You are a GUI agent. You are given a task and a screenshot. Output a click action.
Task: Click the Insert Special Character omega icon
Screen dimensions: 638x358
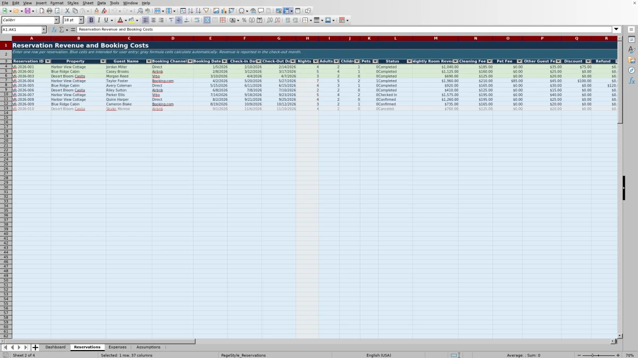tap(241, 11)
